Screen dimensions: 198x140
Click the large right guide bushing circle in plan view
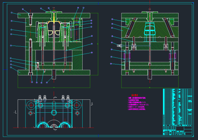tap(77, 105)
